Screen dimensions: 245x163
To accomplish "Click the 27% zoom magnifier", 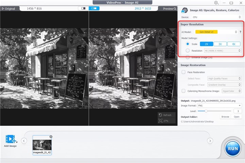I will 161,121.
